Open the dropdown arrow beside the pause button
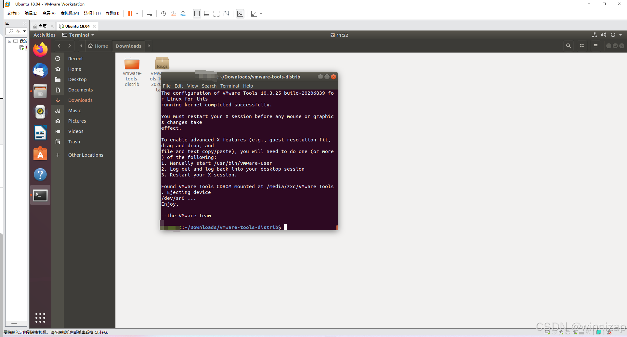The height and width of the screenshot is (337, 627). (137, 14)
